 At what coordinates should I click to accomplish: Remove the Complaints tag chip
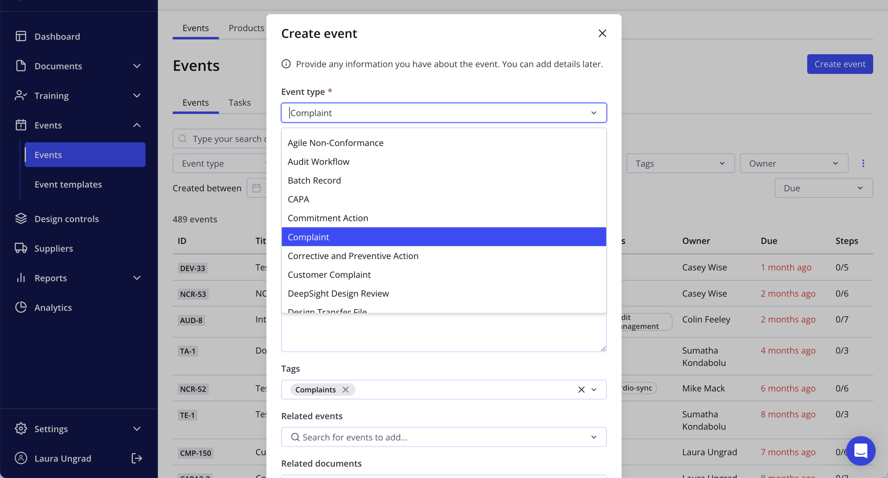coord(346,389)
